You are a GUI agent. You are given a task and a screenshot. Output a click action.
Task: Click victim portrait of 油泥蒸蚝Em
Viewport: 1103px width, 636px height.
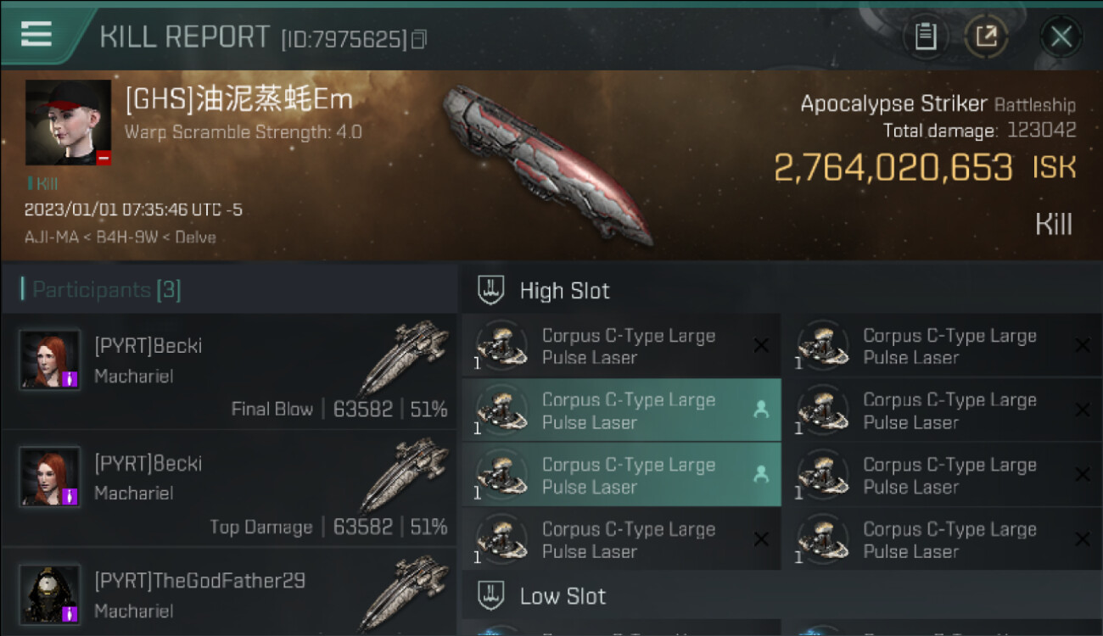point(68,122)
